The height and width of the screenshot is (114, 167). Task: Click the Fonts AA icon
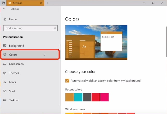click(x=5, y=82)
